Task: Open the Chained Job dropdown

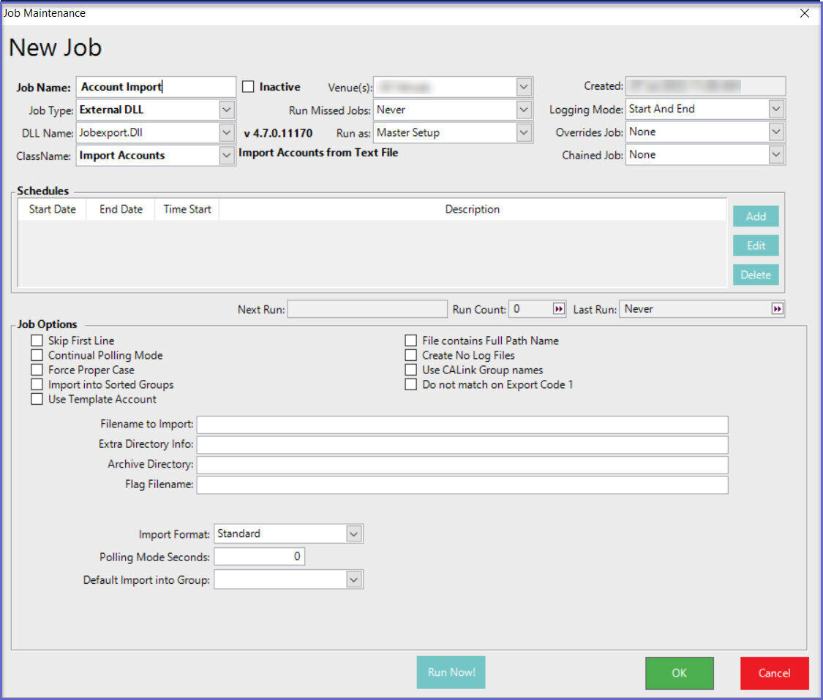Action: tap(776, 155)
